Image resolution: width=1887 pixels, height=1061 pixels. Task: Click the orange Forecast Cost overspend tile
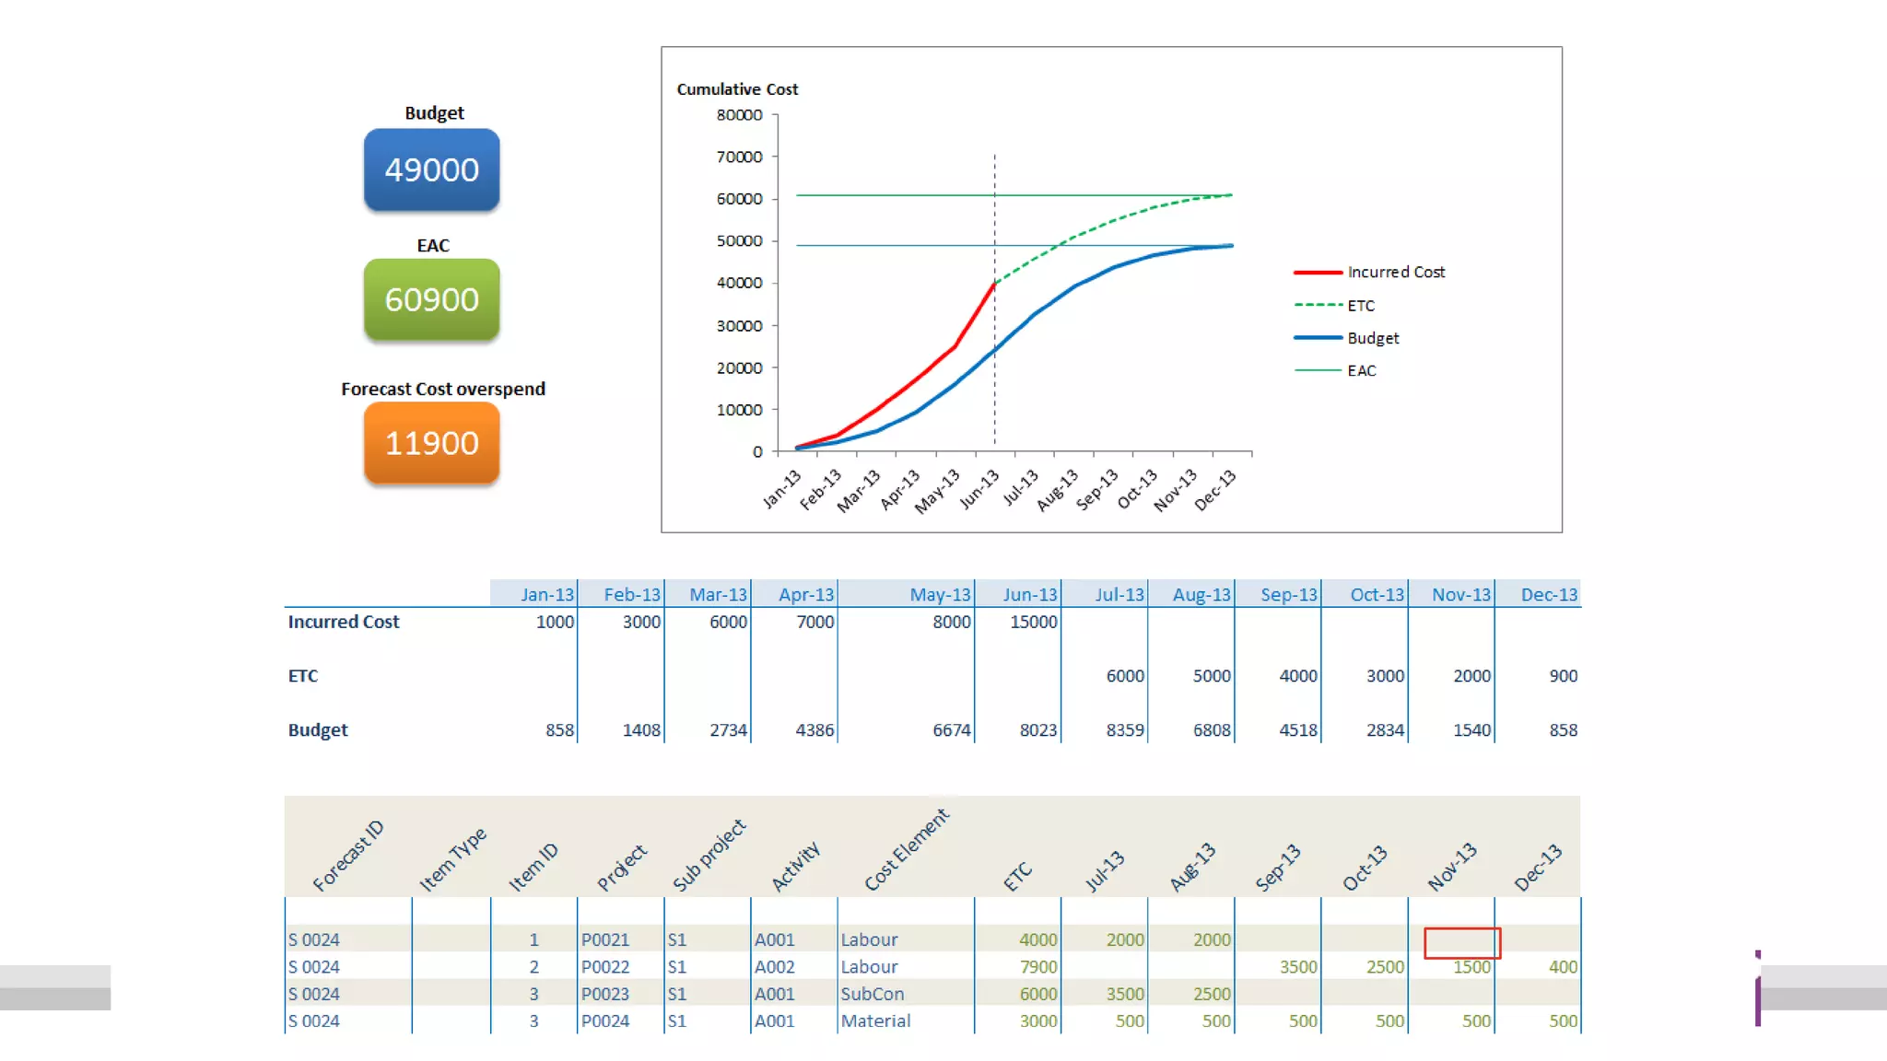point(431,443)
